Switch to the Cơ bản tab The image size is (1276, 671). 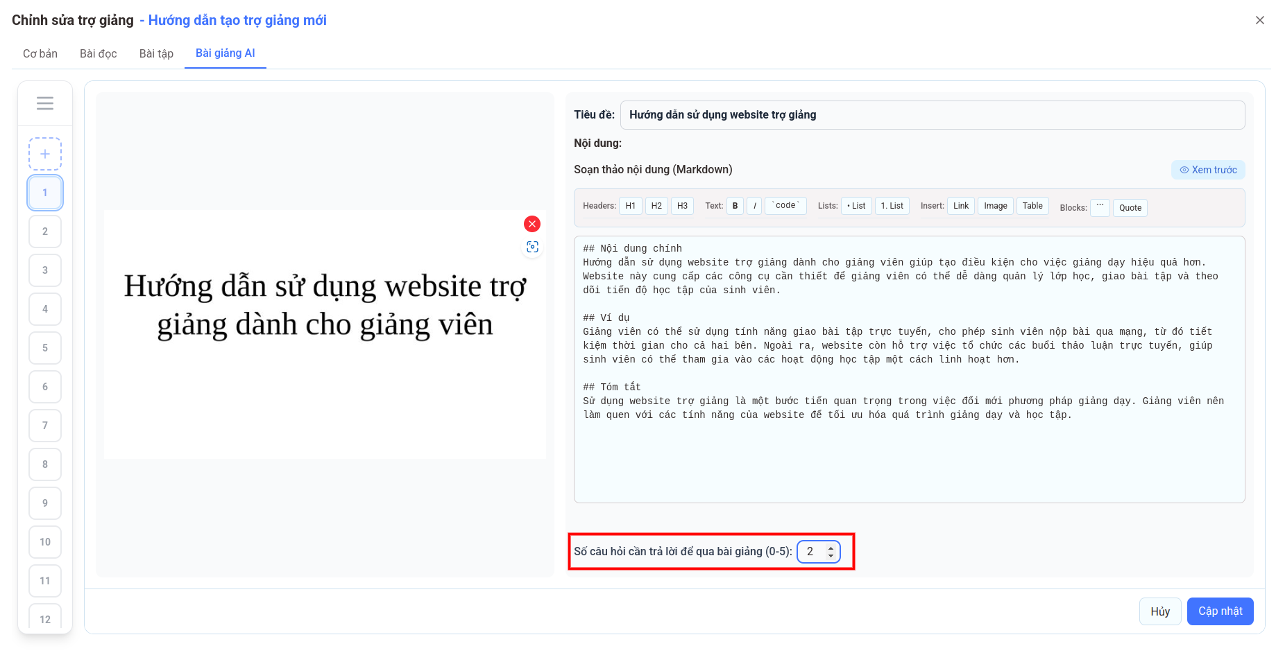pos(40,53)
